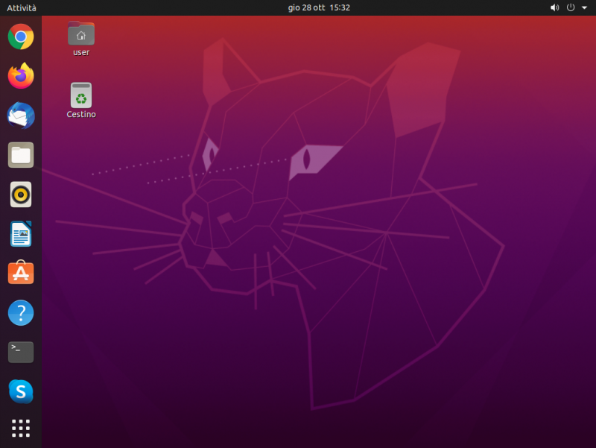Select the Cestino trash icon
The image size is (596, 448).
point(81,95)
